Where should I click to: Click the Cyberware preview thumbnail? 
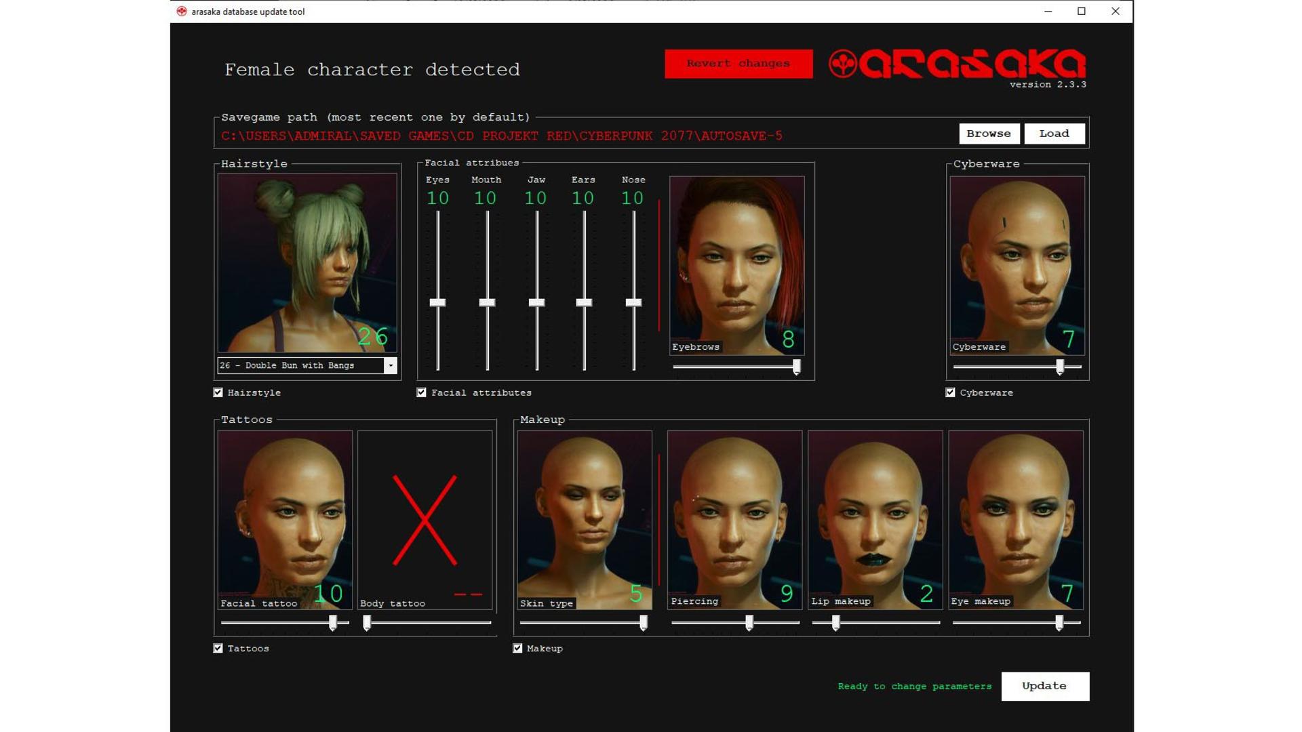pos(1017,266)
